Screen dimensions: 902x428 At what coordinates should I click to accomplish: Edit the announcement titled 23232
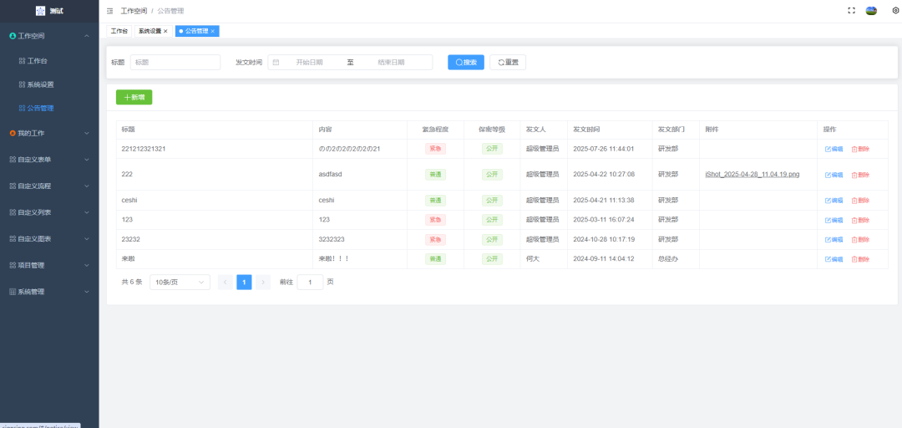tap(834, 239)
